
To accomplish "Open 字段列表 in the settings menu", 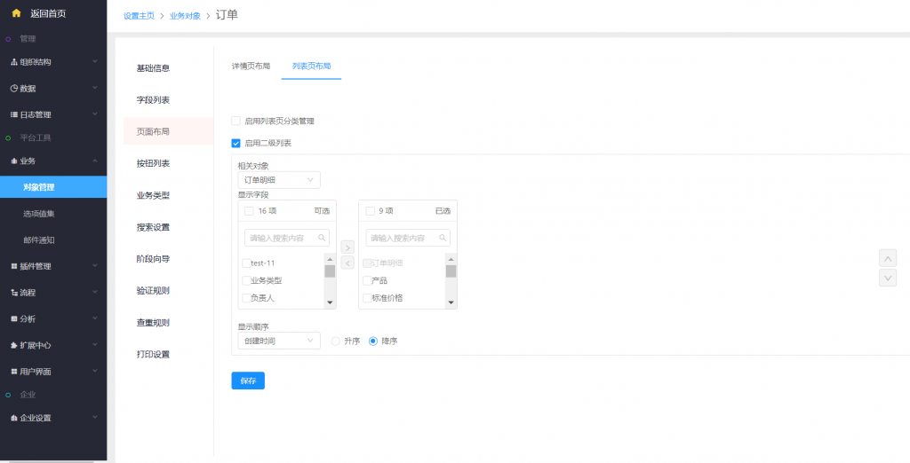I will click(x=153, y=100).
